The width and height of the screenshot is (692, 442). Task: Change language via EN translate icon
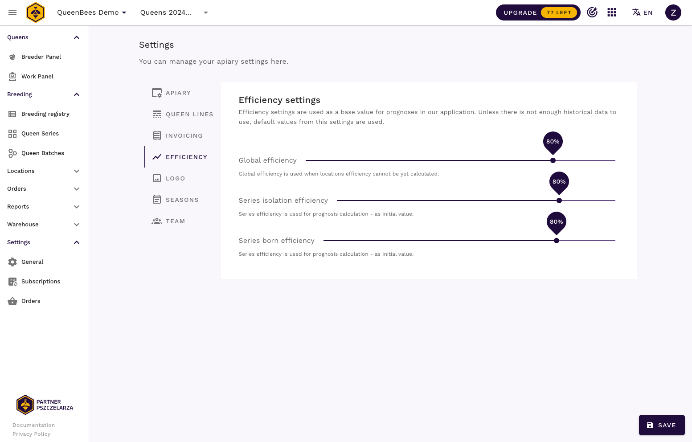click(642, 12)
